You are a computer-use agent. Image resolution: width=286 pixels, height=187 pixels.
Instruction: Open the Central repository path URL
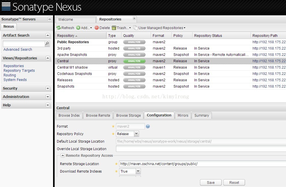click(x=269, y=61)
